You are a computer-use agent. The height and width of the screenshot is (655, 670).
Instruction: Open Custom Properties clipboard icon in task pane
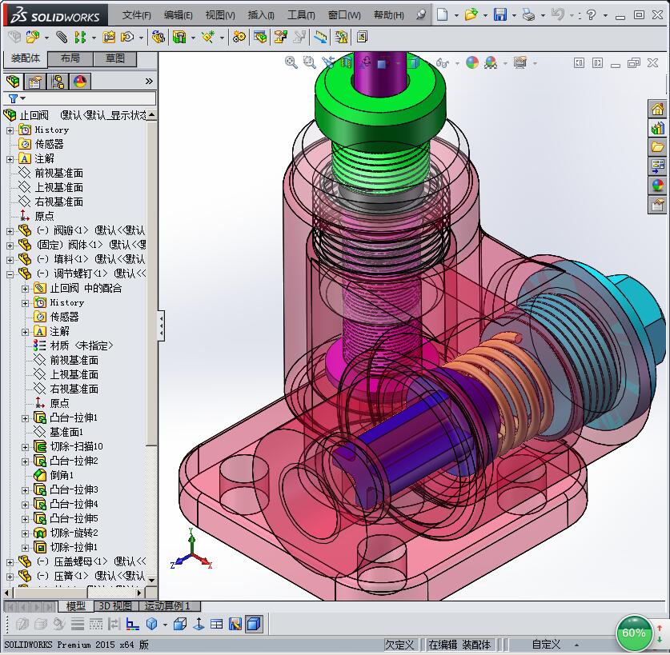[x=658, y=205]
